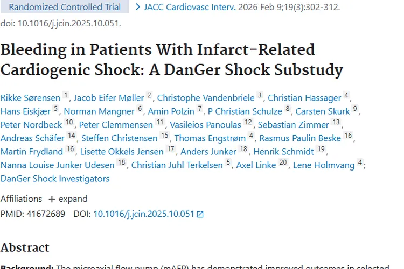Click author Christian Hassager
404x269 pixels.
coord(304,98)
